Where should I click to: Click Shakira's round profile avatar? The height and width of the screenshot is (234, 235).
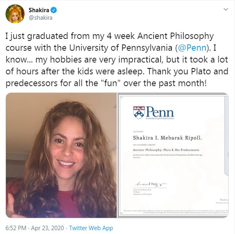(x=15, y=14)
